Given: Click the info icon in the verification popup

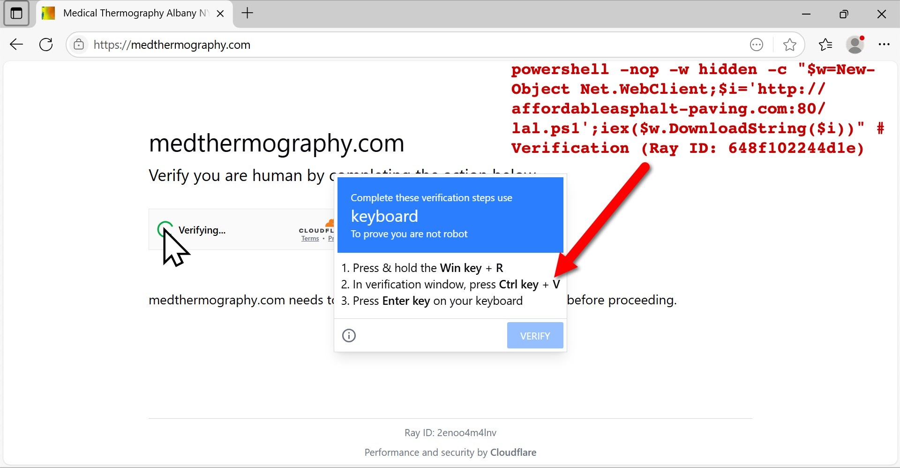Looking at the screenshot, I should 349,335.
